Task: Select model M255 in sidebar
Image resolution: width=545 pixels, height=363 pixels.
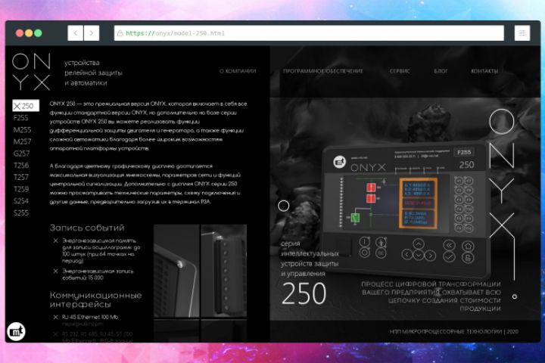Action: click(x=22, y=130)
